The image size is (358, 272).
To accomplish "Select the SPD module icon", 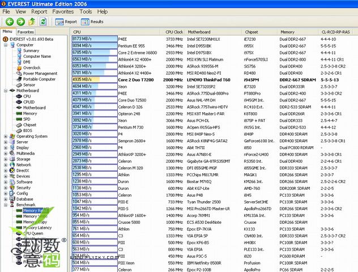I will pos(19,119).
